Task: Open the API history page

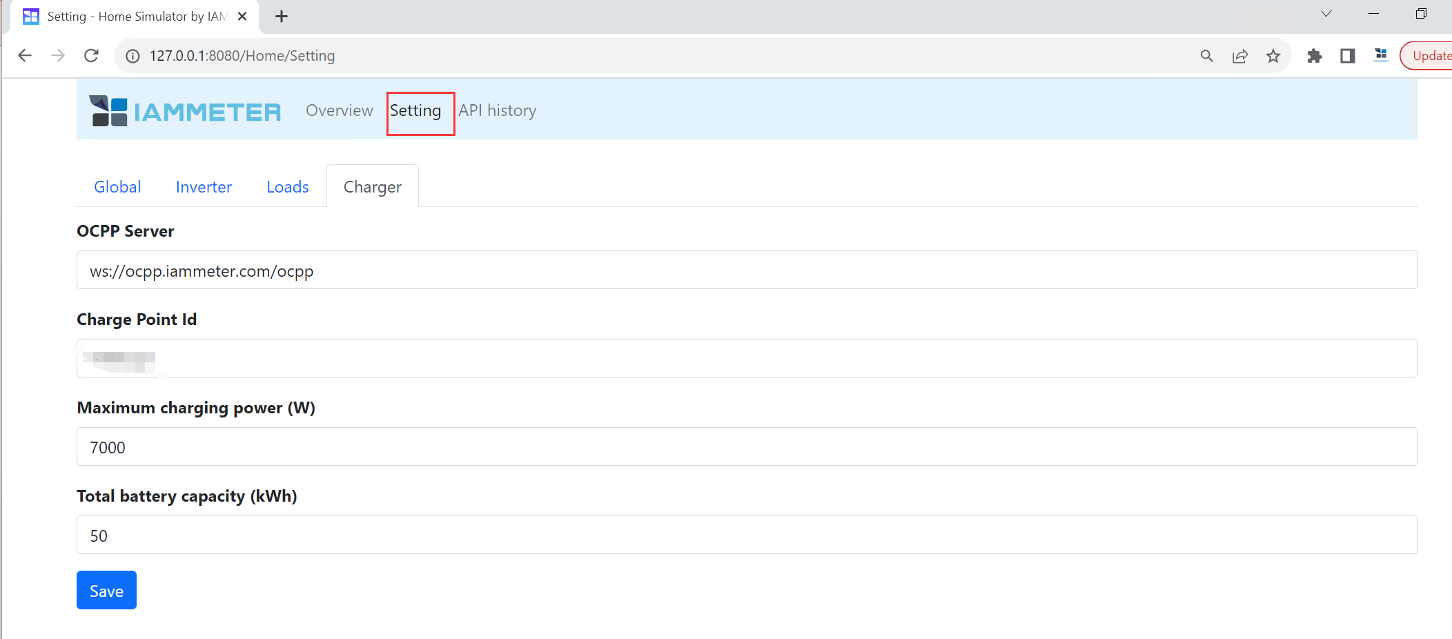Action: click(497, 111)
